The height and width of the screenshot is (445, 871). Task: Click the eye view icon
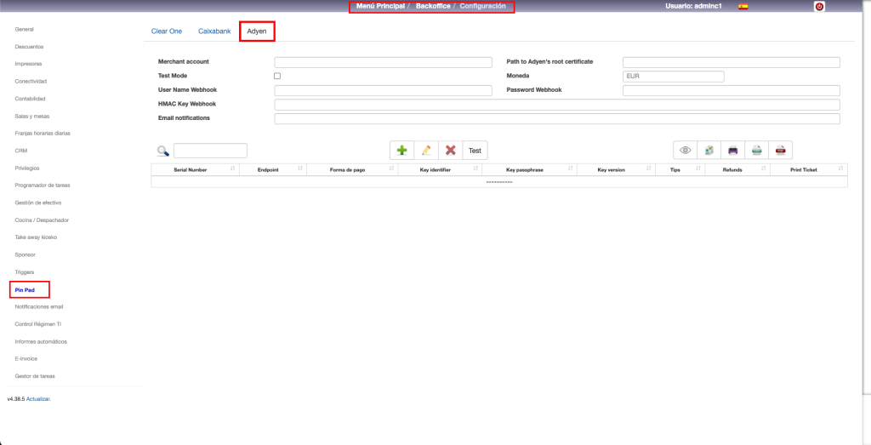pyautogui.click(x=685, y=151)
